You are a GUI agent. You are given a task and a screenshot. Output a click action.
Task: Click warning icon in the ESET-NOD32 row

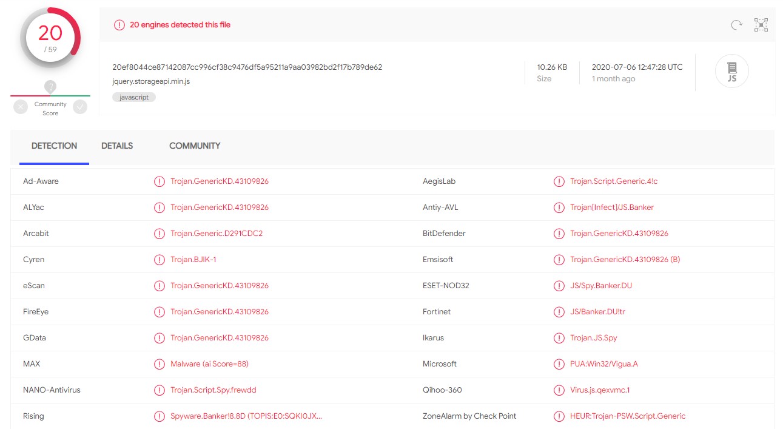[x=559, y=286]
